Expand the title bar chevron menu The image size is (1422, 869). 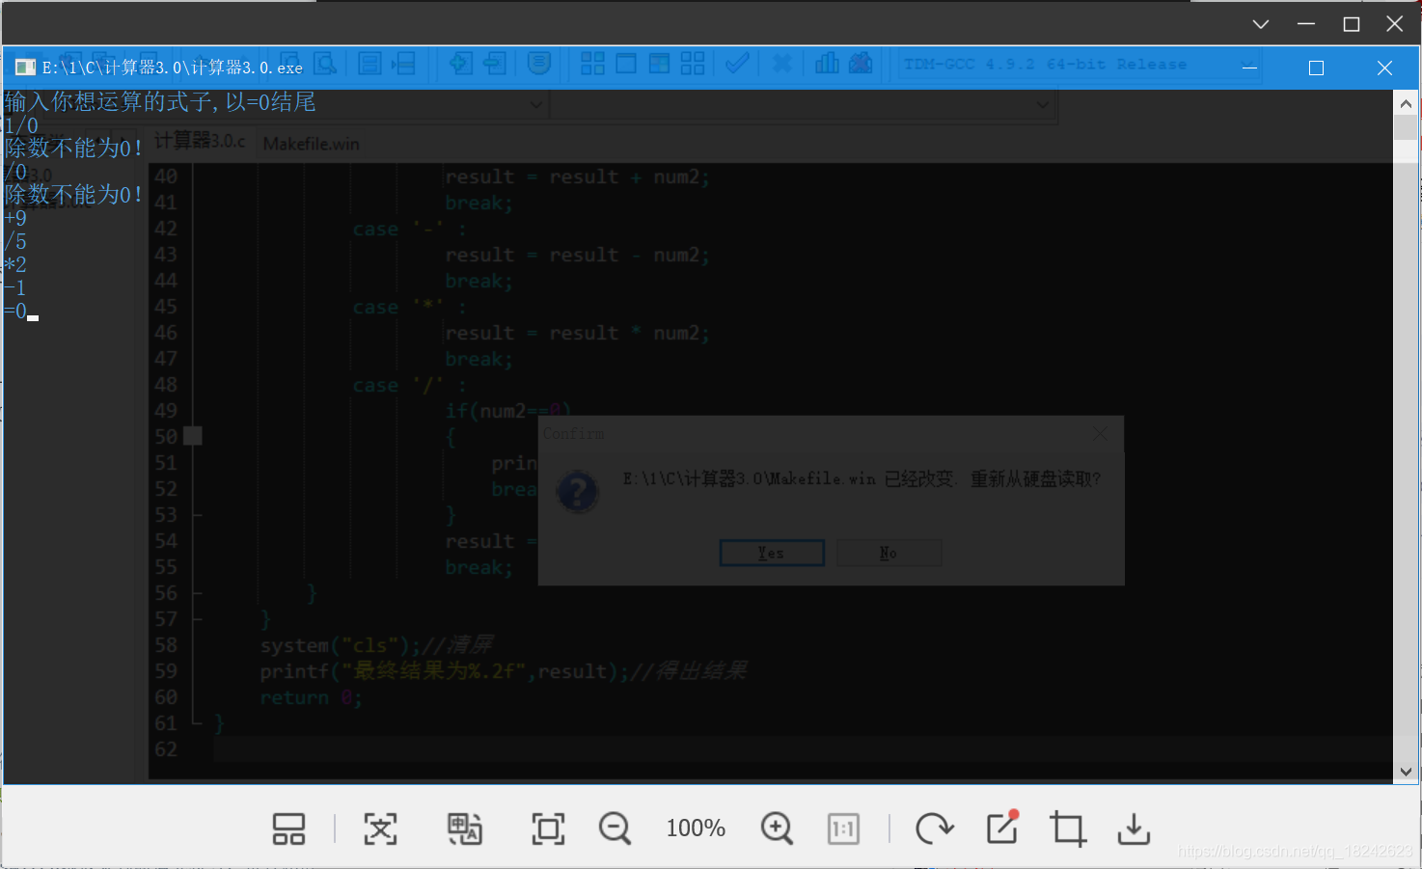pos(1260,23)
